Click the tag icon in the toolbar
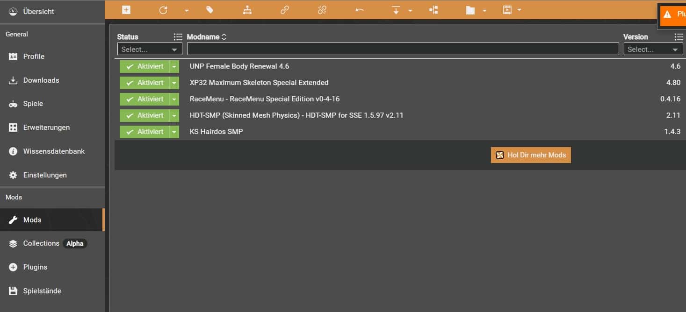The image size is (686, 312). (x=210, y=10)
